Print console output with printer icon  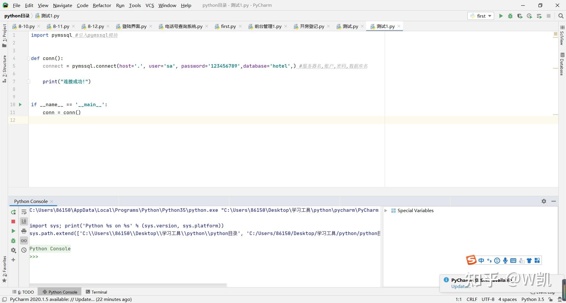24,231
